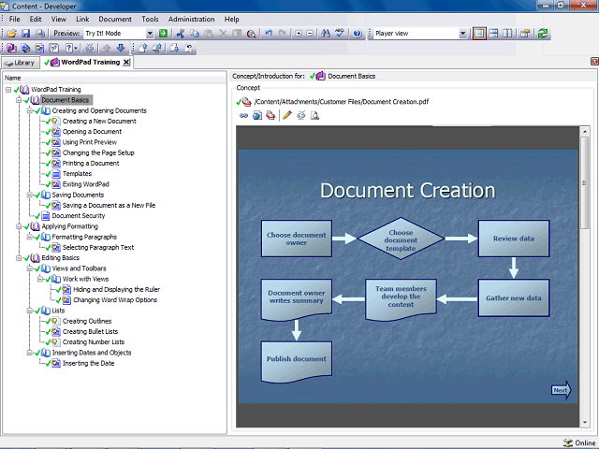This screenshot has height=449, width=599.
Task: Open the Preview mode dropdown
Action: 149,34
